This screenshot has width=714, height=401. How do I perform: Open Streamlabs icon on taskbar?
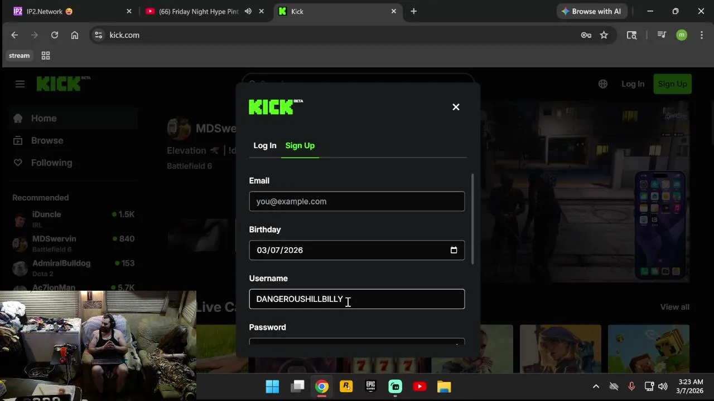click(x=395, y=387)
